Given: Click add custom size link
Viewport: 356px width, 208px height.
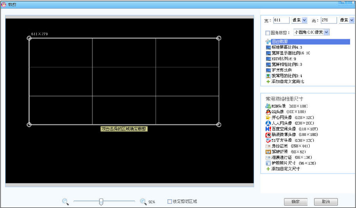Looking at the screenshot, I should (x=286, y=169).
